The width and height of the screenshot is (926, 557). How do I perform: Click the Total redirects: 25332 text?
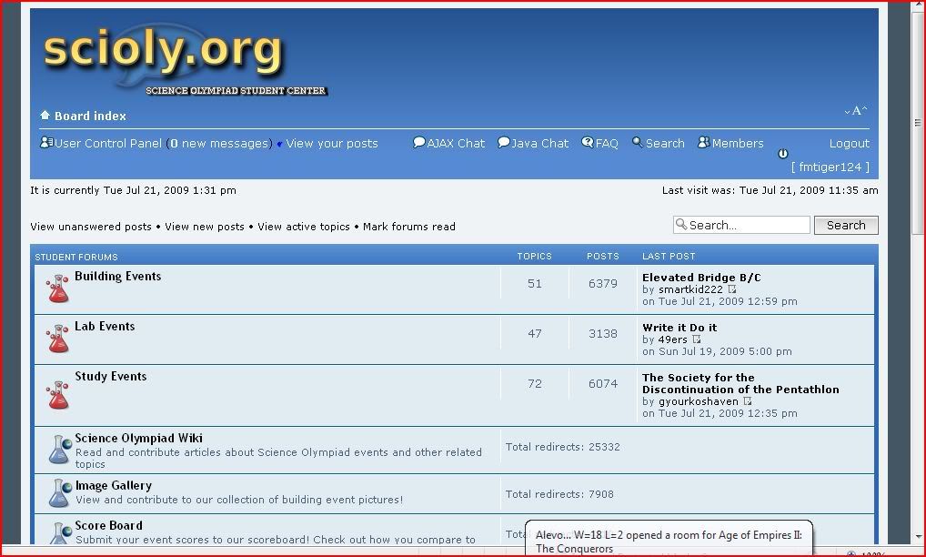[x=563, y=447]
